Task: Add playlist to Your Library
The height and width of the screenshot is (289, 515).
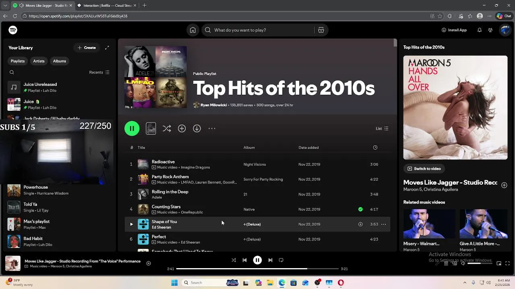Action: point(182,128)
